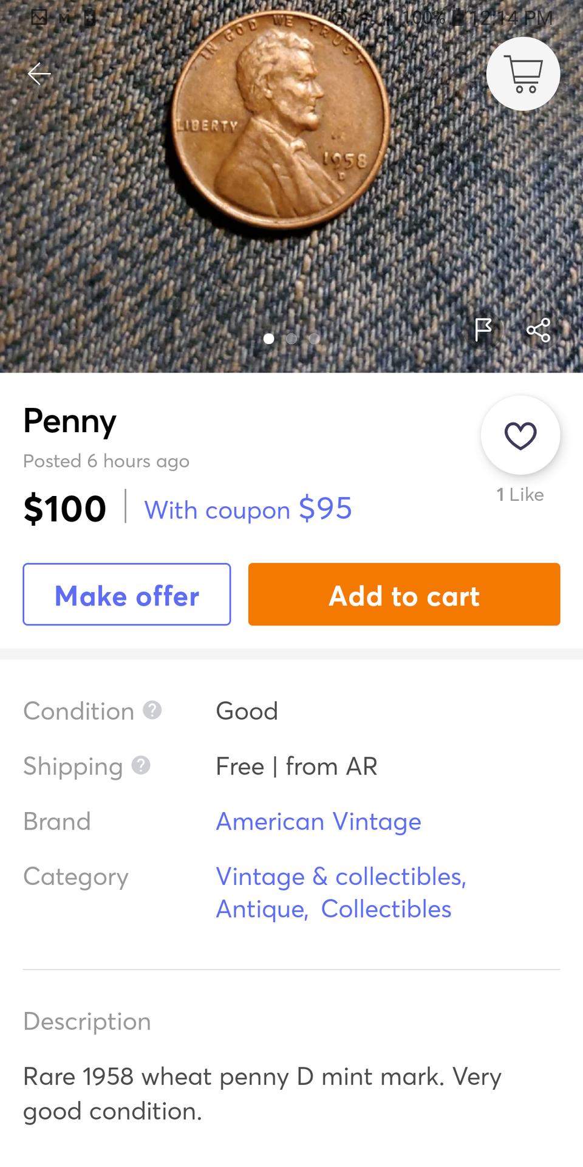Jump to third photo dot
The image size is (583, 1167).
[314, 339]
